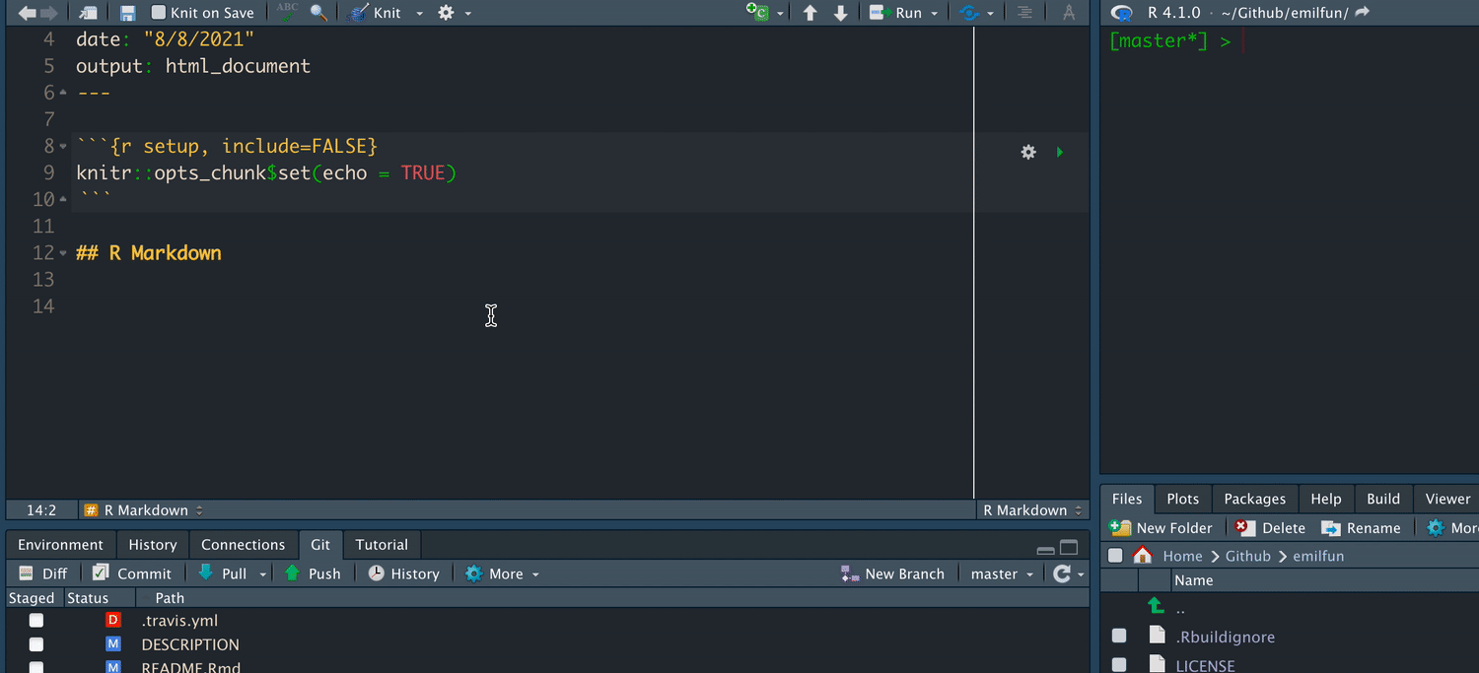
Task: Click Run button
Action: [896, 13]
